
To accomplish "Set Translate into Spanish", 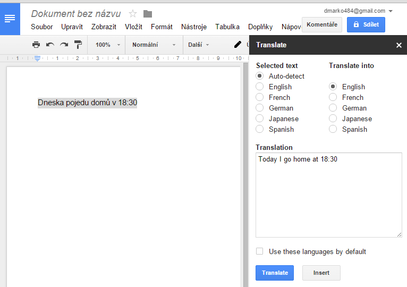I will [333, 129].
